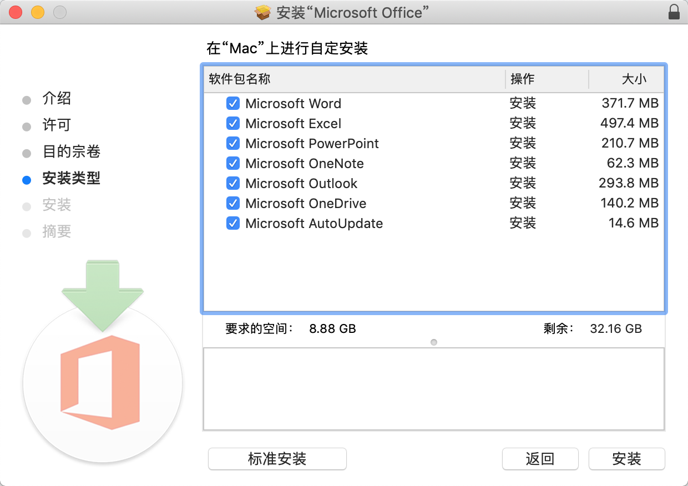Disable Microsoft Excel installation
The height and width of the screenshot is (486, 688).
[233, 123]
